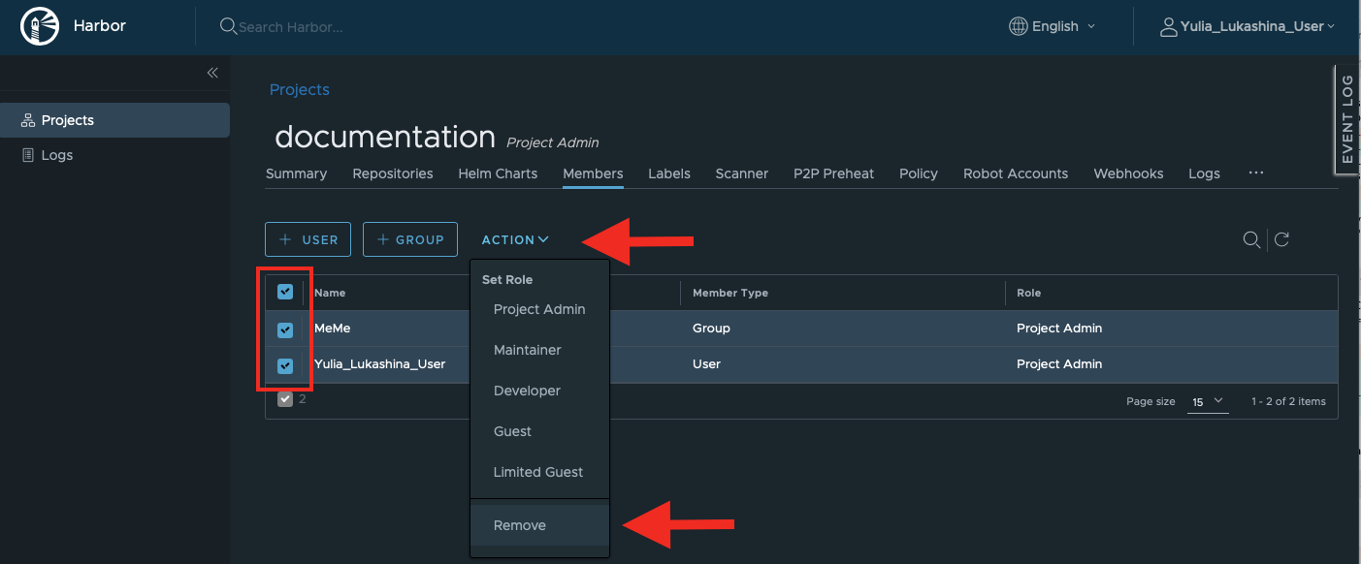Click the Role column header

[x=1029, y=293]
